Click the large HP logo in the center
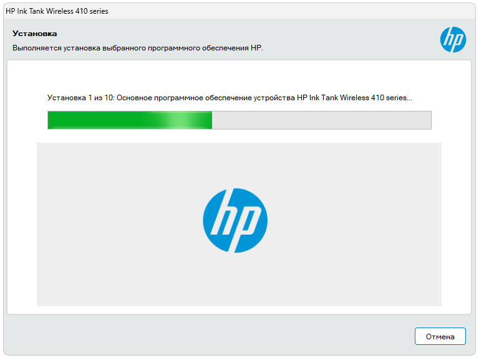This screenshot has width=479, height=358. point(235,220)
